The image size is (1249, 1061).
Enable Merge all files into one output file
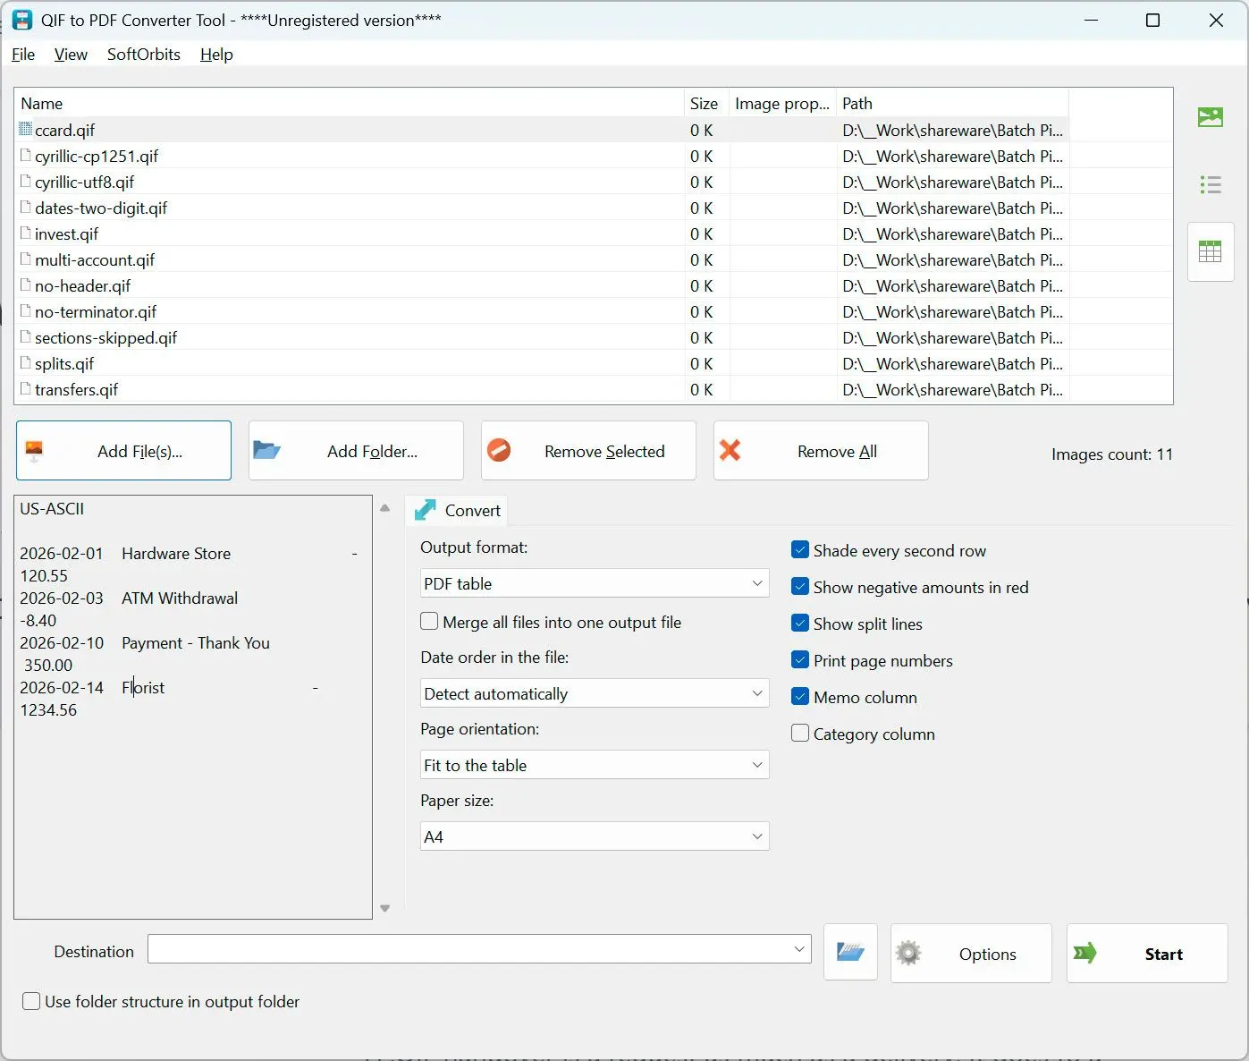[429, 622]
